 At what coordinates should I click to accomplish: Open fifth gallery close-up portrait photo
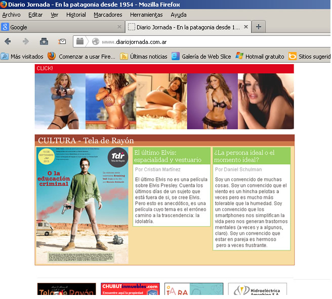click(x=266, y=101)
